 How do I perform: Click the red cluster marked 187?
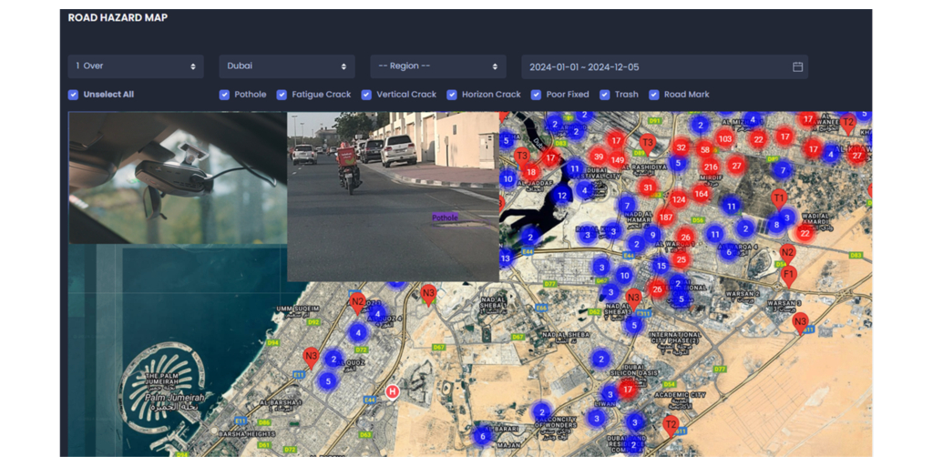[665, 218]
